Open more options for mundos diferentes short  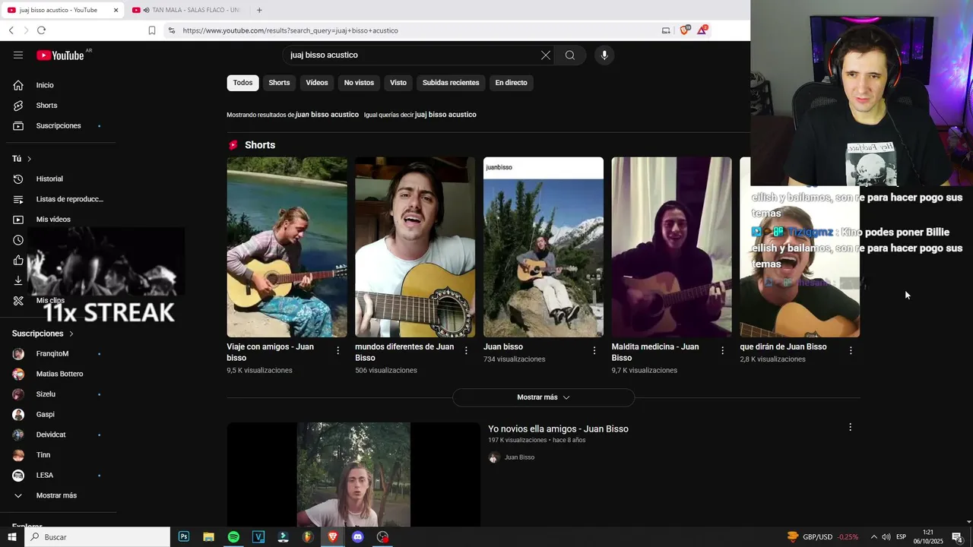(x=467, y=350)
